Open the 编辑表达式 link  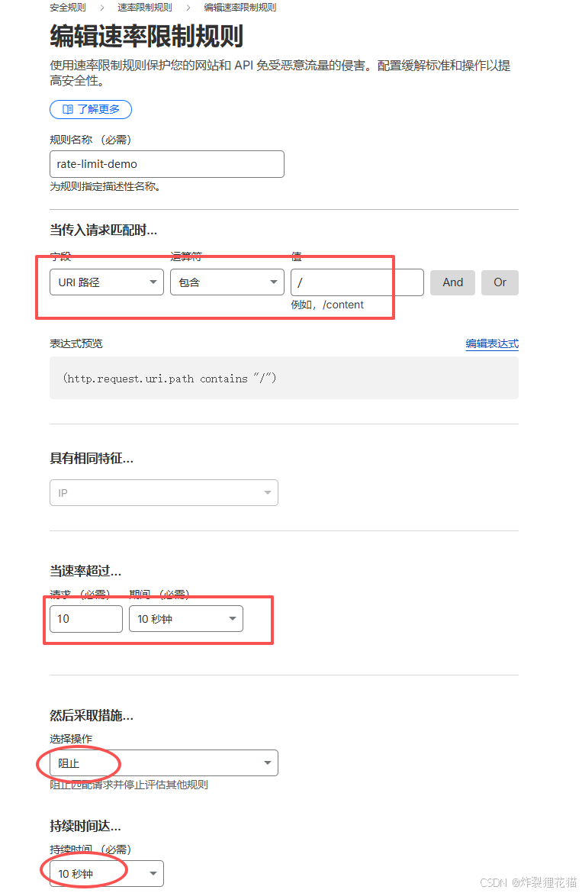pos(491,343)
